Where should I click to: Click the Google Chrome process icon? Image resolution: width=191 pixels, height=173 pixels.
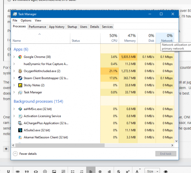(20, 57)
